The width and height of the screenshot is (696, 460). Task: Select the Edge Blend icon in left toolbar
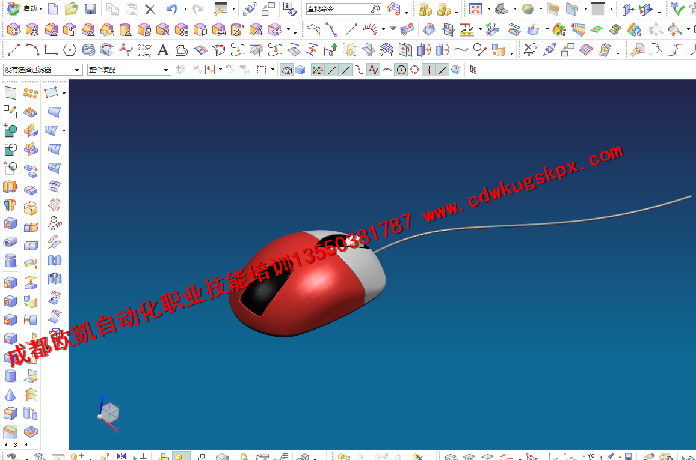point(10,413)
